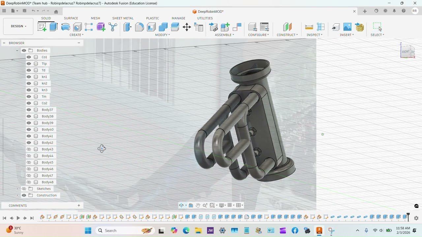Open the Help question mark icon

tap(404, 11)
